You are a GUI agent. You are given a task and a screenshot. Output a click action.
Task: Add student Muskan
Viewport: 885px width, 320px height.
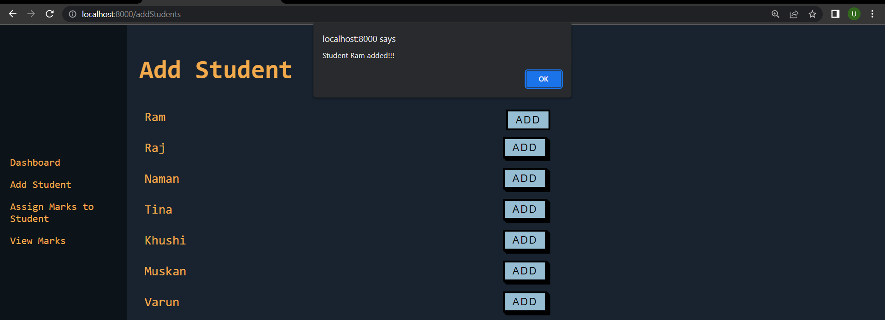[526, 272]
